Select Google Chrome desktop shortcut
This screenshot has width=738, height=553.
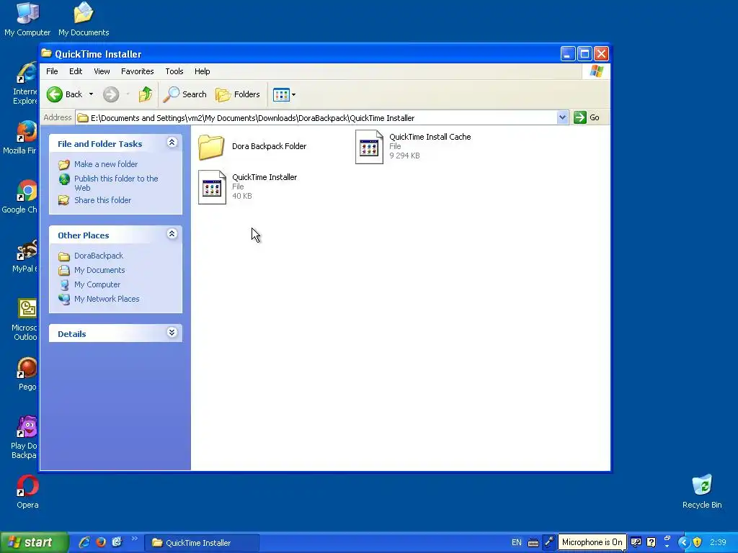click(x=20, y=197)
